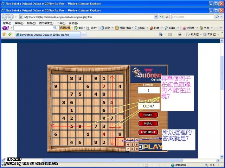Screen dimensions: 225x168
Task: Open the 編輯(E) Edit menu
Action: pyautogui.click(x=19, y=23)
